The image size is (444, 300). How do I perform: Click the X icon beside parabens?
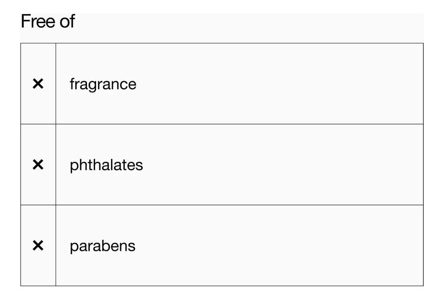point(38,246)
